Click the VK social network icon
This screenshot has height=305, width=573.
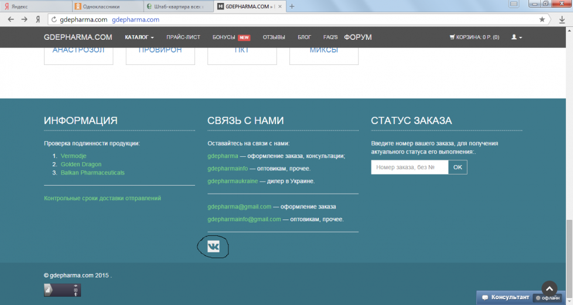pyautogui.click(x=213, y=247)
